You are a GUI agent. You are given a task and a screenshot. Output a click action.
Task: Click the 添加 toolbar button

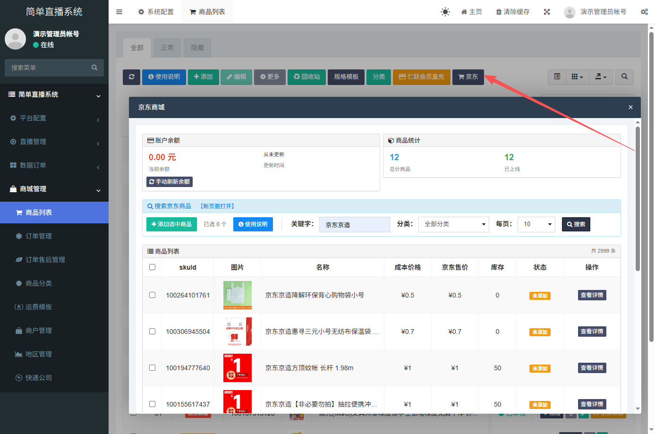(203, 77)
